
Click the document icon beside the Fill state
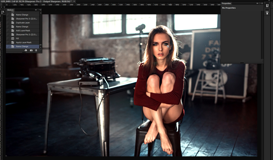(13, 39)
